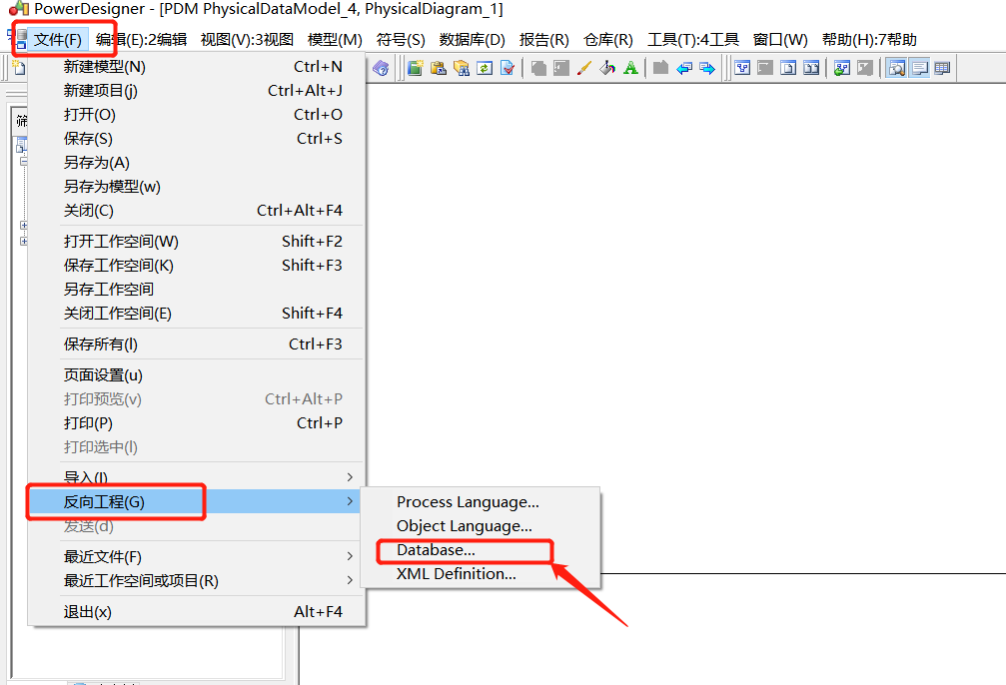Open the 报告(R) menu
The width and height of the screenshot is (1006, 685).
point(544,40)
